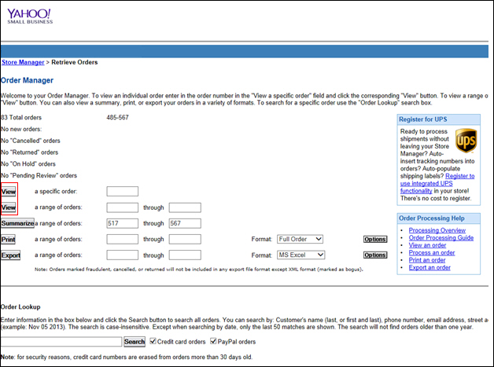Toggle the PayPal orders checkbox
This screenshot has width=494, height=367.
coord(214,341)
